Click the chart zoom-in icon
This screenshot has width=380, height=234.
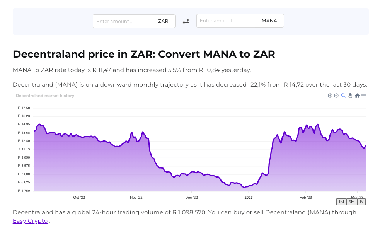[x=330, y=96]
